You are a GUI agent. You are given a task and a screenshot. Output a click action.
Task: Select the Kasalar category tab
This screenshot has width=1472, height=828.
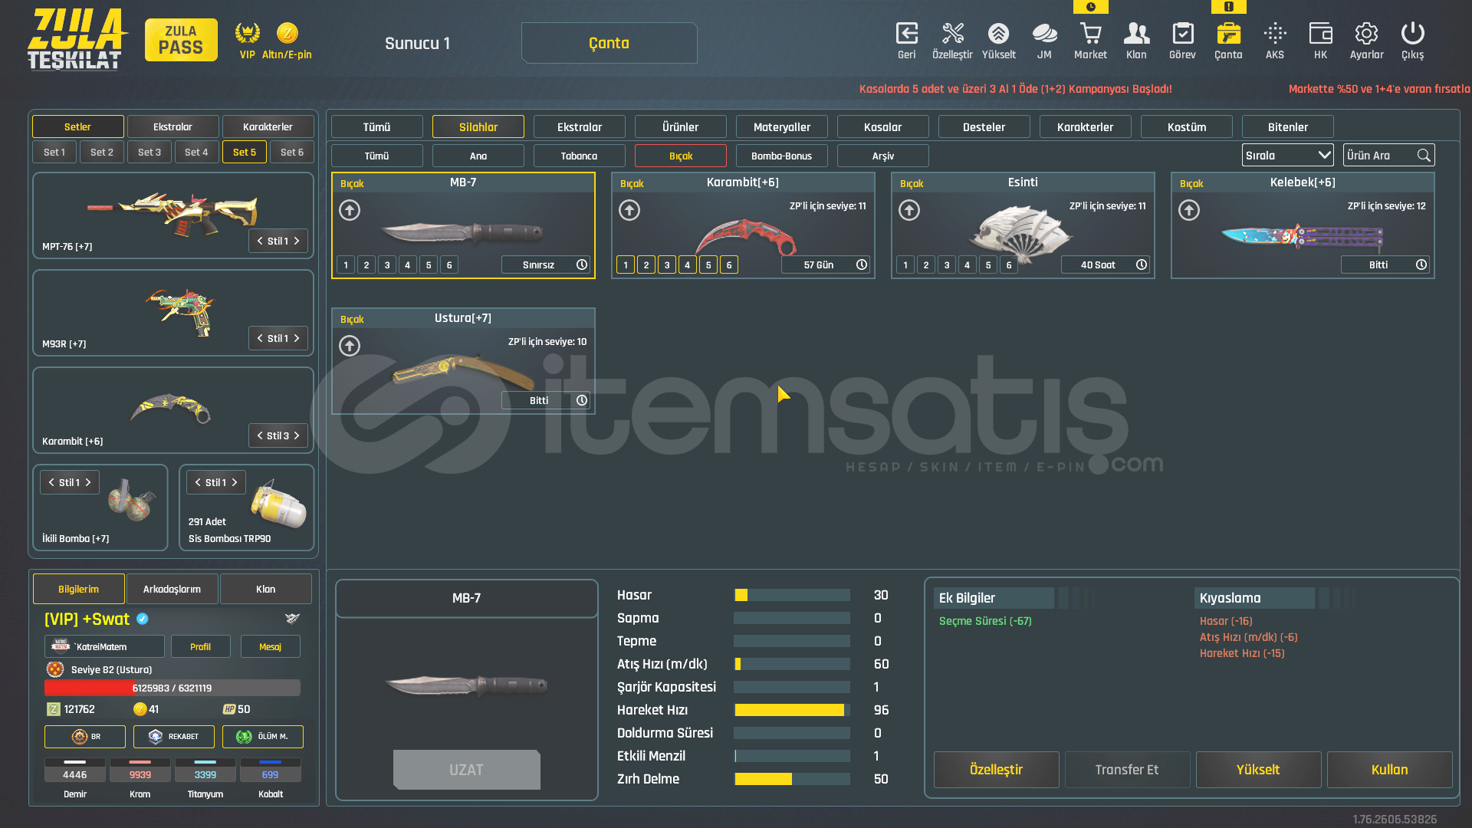pos(882,127)
